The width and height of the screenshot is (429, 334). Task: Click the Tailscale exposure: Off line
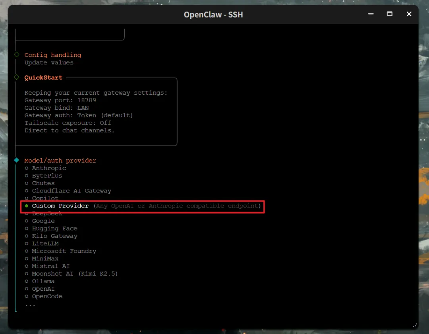68,123
